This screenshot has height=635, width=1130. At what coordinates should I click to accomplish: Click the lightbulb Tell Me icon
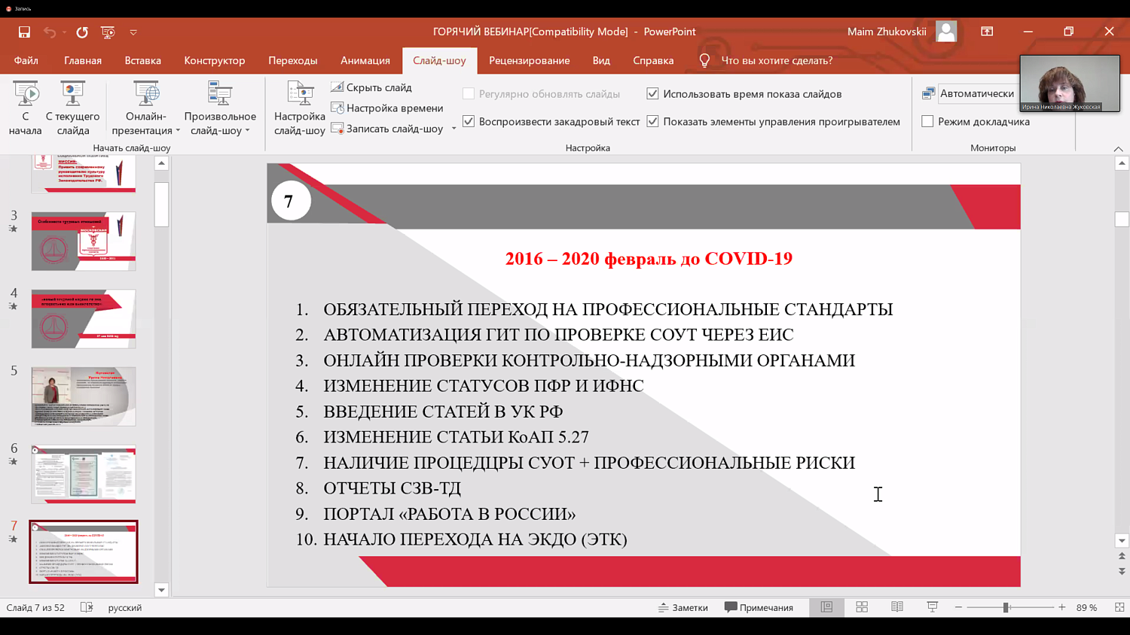[704, 60]
